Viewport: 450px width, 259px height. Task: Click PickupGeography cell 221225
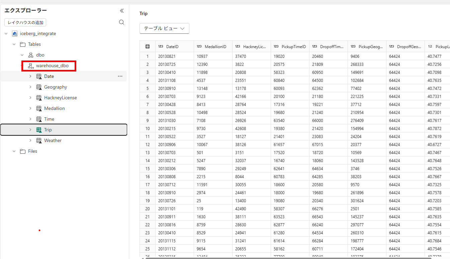[367, 96]
